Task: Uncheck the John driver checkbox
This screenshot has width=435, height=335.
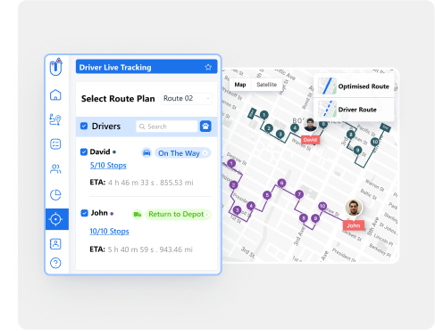Action: tap(85, 213)
